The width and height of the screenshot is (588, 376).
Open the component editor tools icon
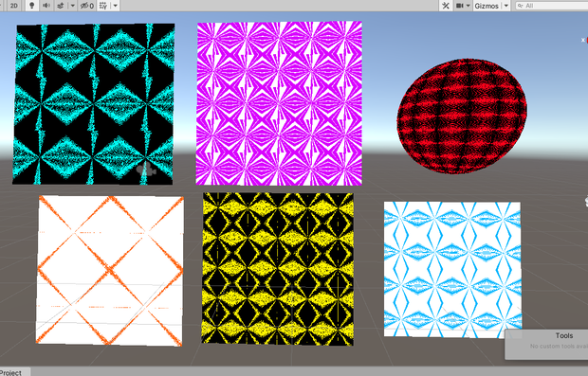[446, 6]
